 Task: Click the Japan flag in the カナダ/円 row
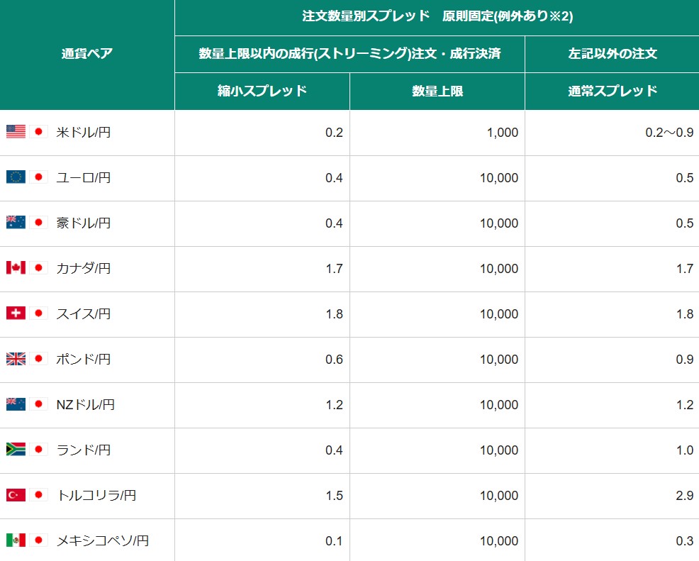coord(39,267)
